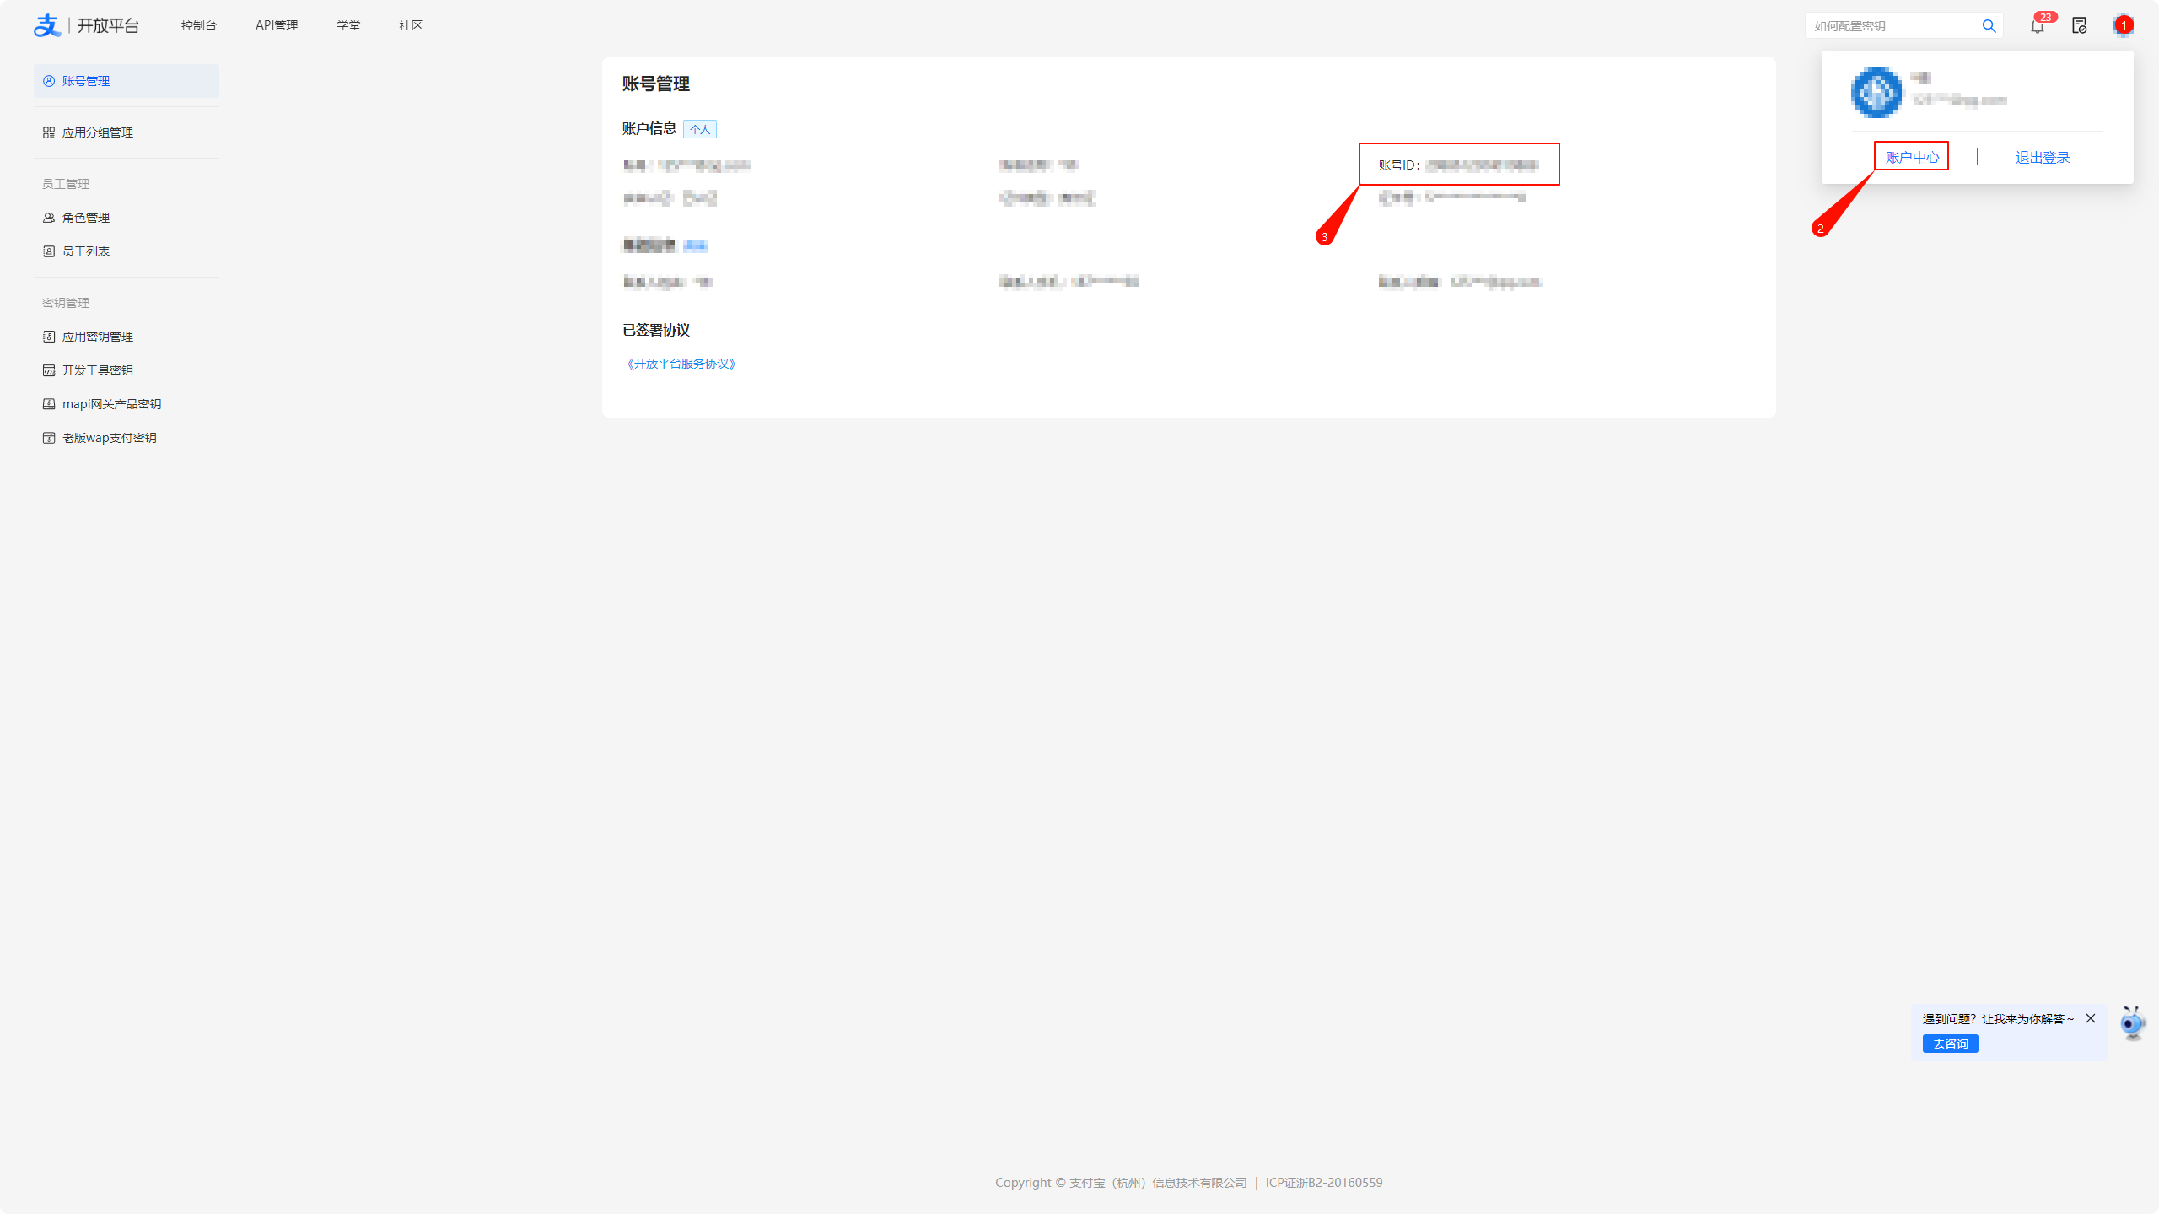This screenshot has width=2159, height=1214.
Task: Click the large profile avatar in popup
Action: click(x=1876, y=92)
